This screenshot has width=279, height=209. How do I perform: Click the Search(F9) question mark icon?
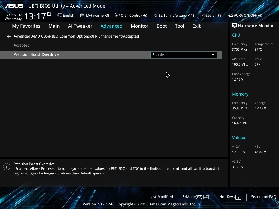[x=202, y=15]
